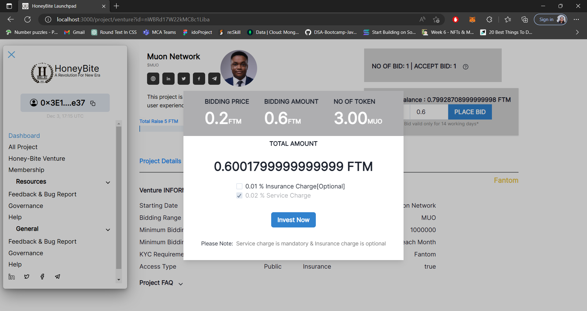Show more bookmarks with the overflow chevron
587x311 pixels.
click(x=577, y=32)
